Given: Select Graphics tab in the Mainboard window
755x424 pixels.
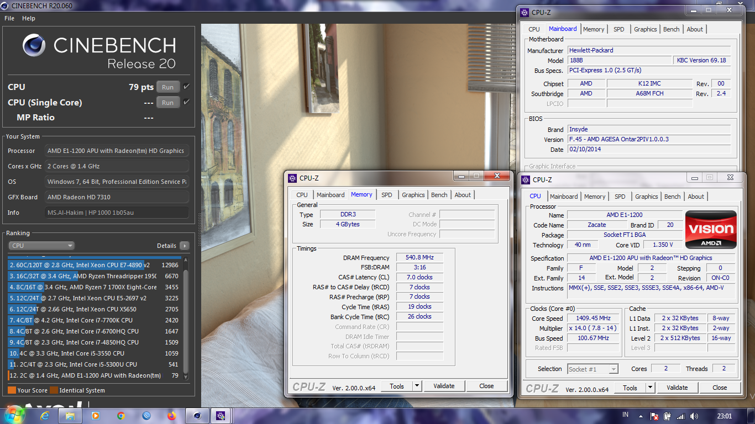Looking at the screenshot, I should 646,29.
